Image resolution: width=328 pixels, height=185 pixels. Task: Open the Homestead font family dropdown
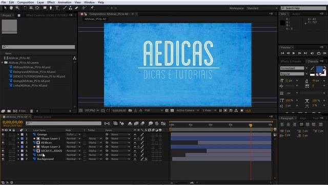pyautogui.click(x=294, y=68)
